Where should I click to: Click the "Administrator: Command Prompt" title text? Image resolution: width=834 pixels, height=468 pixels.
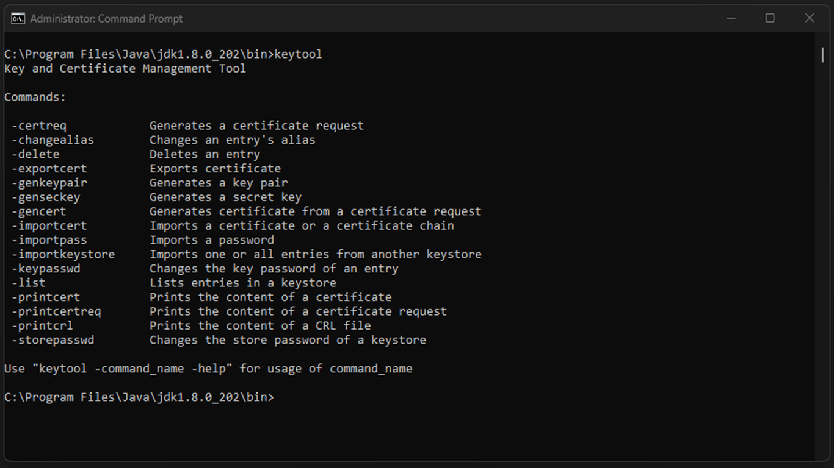click(x=106, y=19)
